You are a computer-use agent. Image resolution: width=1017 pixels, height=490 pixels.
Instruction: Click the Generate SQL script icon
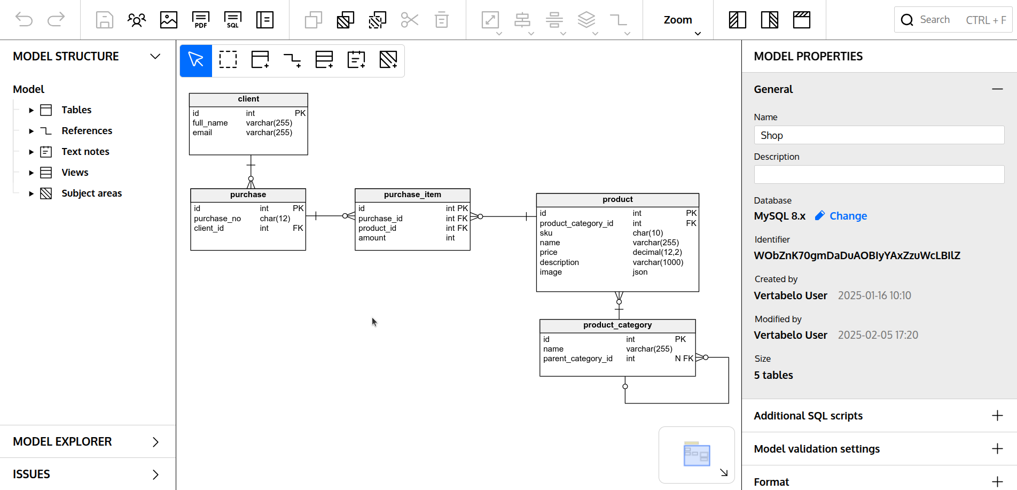(x=233, y=20)
